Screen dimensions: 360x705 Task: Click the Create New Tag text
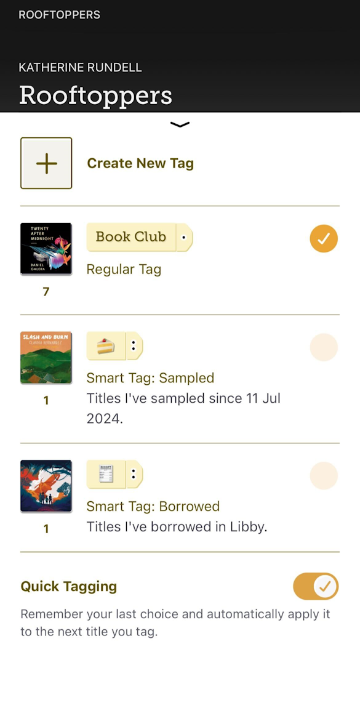140,163
